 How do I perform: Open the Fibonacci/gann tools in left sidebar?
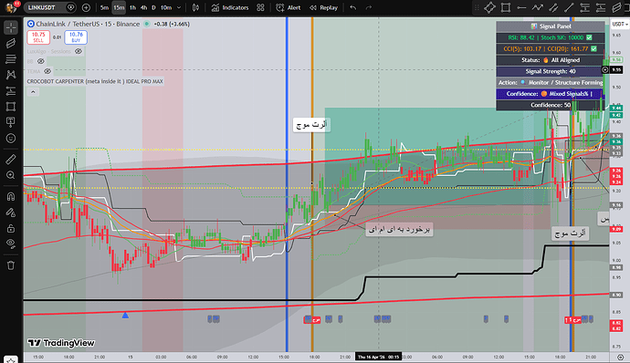pyautogui.click(x=11, y=59)
